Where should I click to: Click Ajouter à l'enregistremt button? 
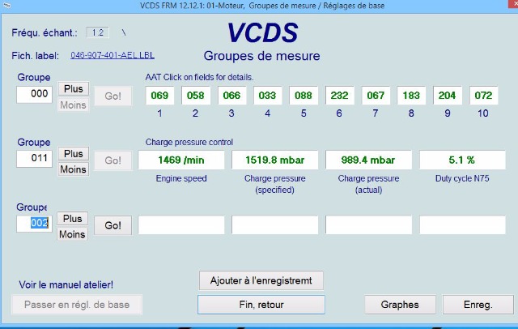[261, 280]
